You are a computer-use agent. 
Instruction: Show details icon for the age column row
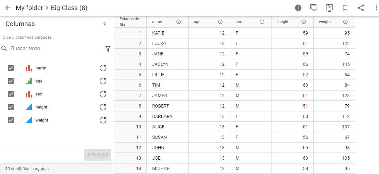103,81
